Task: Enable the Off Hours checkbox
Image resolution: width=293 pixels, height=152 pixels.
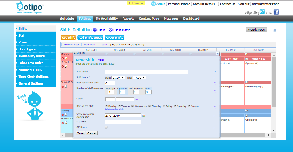Action: pos(106,127)
